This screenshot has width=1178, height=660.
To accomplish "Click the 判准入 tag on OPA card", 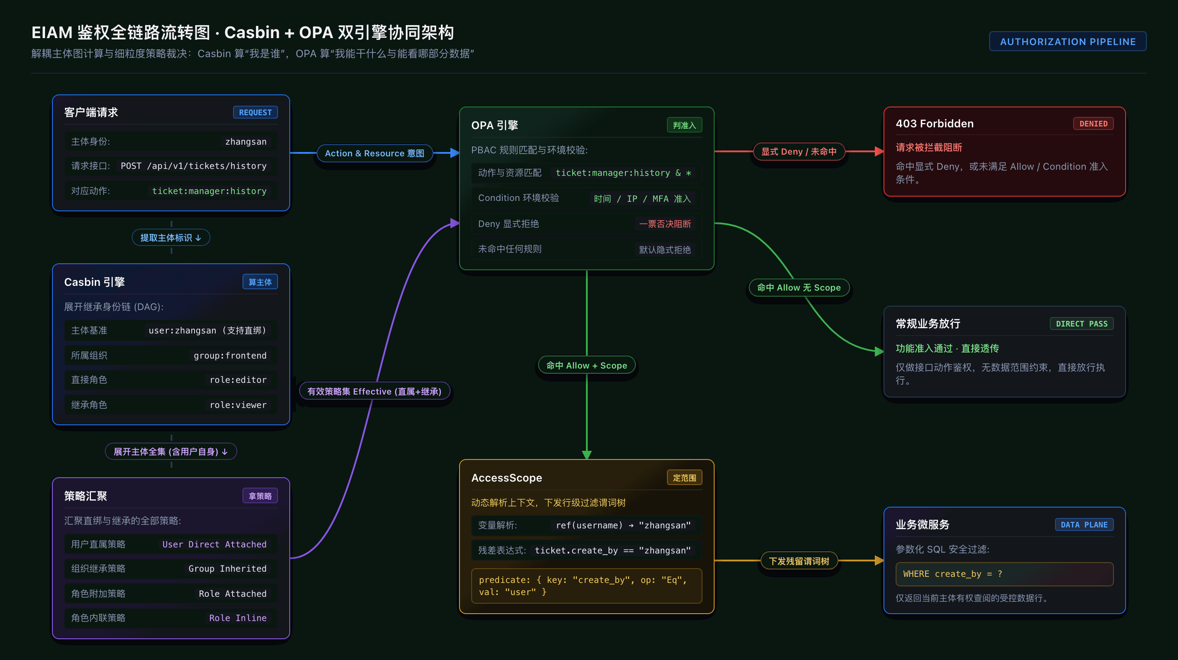I will 684,125.
